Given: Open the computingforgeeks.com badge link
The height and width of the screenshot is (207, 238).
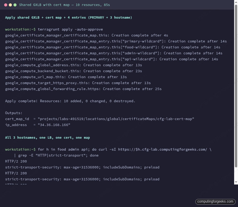Looking at the screenshot, I should click(215, 202).
